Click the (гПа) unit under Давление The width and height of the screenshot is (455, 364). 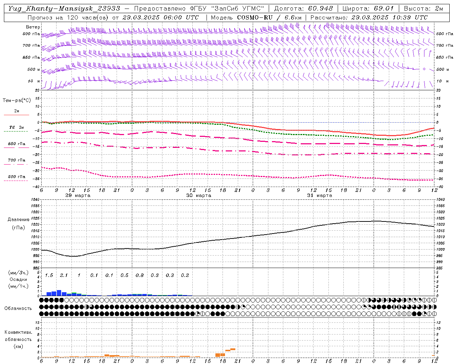coord(18,227)
